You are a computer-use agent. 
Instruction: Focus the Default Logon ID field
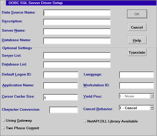(x=61, y=75)
